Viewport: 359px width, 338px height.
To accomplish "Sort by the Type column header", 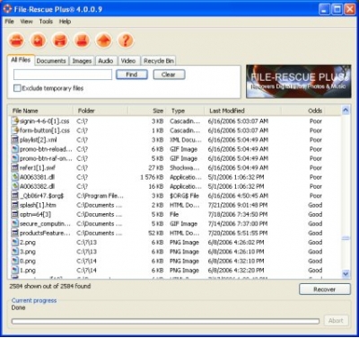I will click(185, 111).
